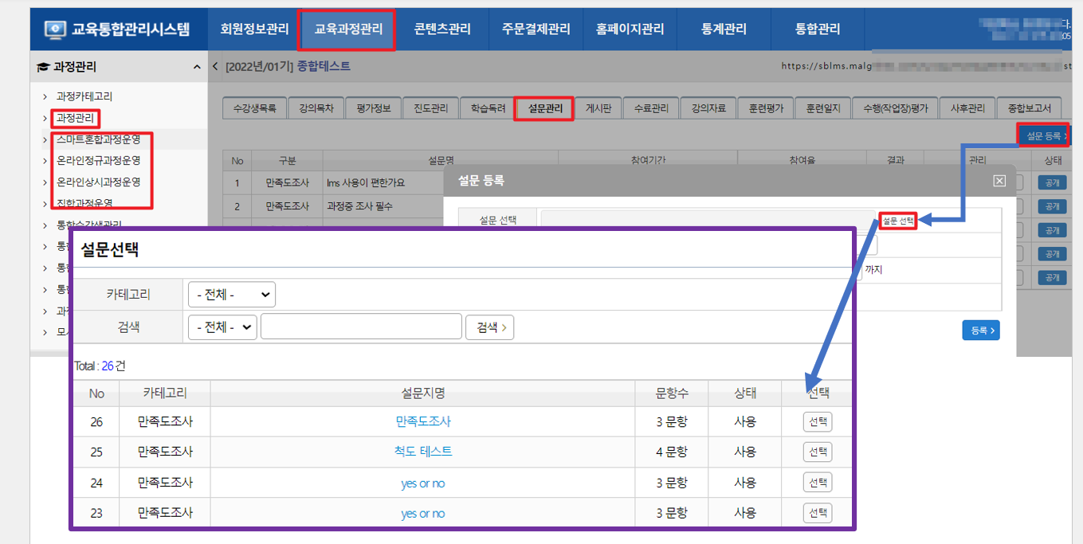Click the back chevron beside [2022년/01기]
1083x544 pixels.
215,67
